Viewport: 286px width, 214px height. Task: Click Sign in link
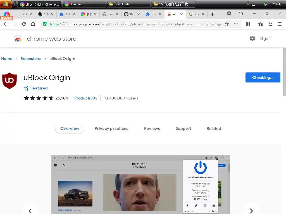click(x=266, y=38)
